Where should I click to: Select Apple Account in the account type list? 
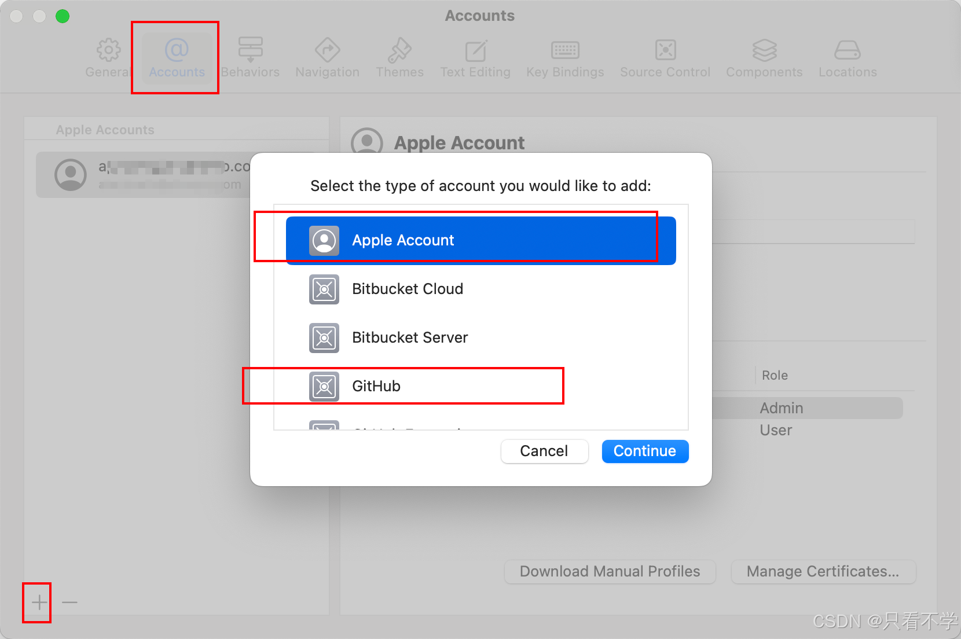pos(481,241)
